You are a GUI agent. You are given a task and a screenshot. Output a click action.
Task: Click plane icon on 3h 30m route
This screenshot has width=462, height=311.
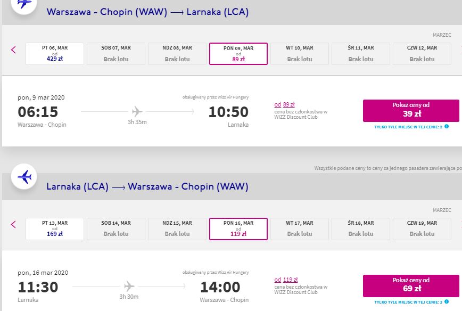point(129,286)
